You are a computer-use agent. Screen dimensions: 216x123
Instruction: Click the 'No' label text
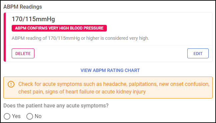38,116
